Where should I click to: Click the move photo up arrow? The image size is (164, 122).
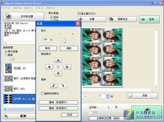tap(58, 60)
